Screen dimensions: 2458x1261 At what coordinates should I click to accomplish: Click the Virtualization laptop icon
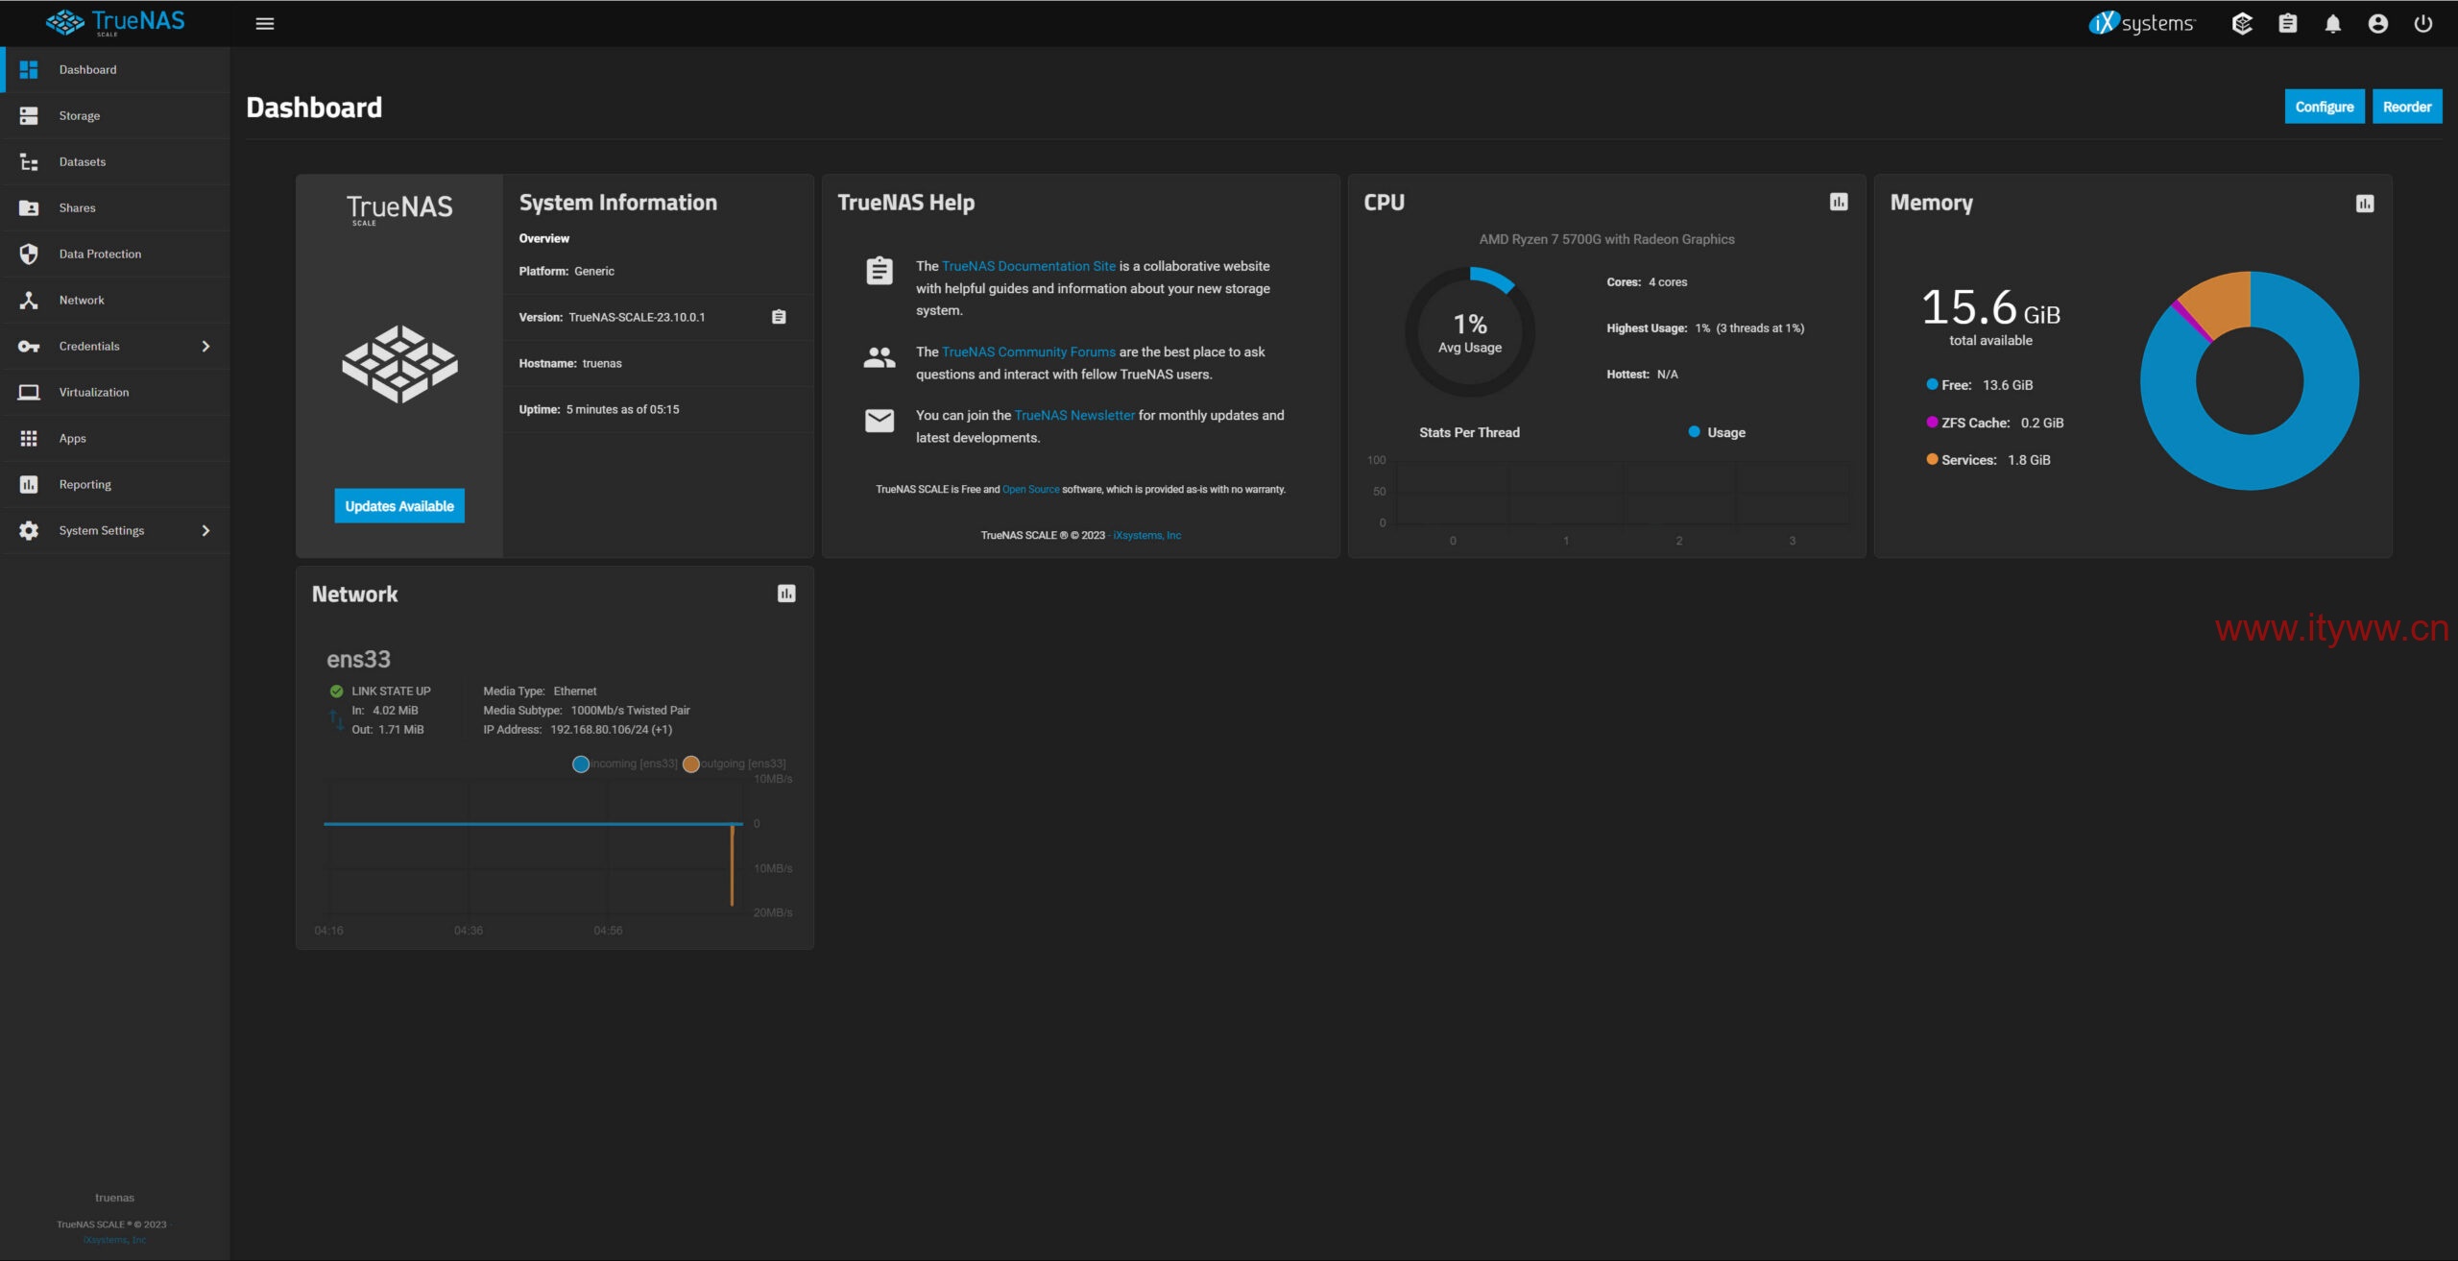click(29, 392)
